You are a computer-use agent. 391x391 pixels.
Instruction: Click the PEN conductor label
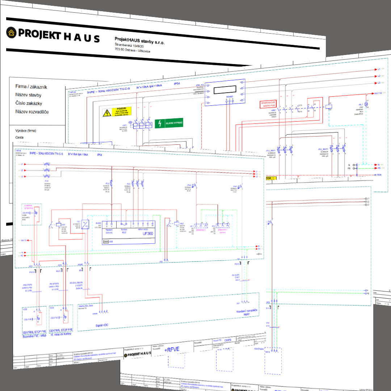[379, 175]
